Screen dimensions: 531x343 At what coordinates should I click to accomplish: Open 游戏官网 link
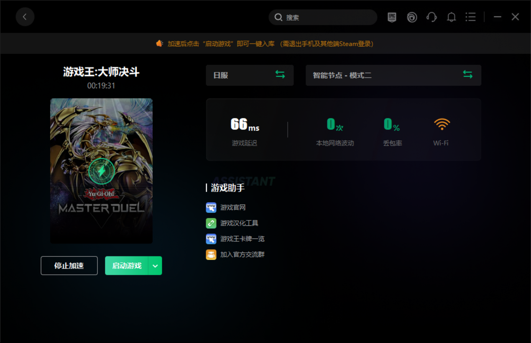(233, 207)
